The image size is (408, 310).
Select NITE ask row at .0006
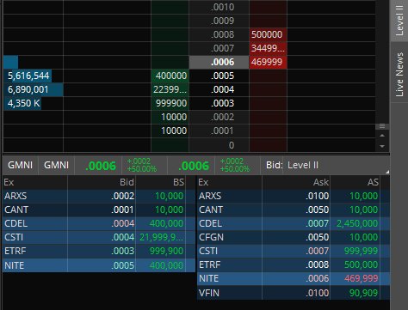[294, 278]
